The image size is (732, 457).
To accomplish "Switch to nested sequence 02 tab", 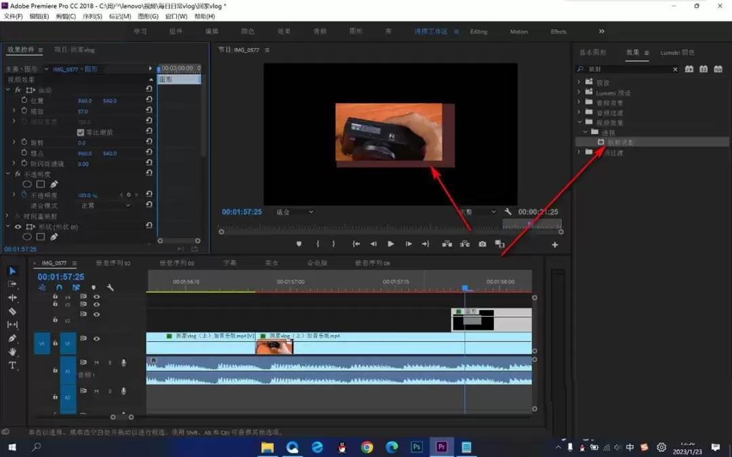I will click(x=113, y=263).
